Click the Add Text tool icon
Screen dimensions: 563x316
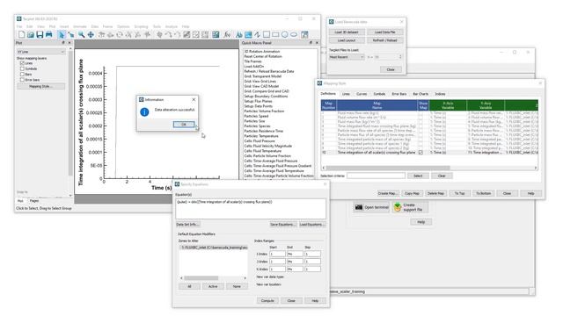[238, 35]
